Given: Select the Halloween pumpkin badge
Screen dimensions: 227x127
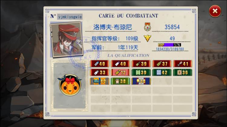Looking at the screenshot, I should pyautogui.click(x=70, y=85).
